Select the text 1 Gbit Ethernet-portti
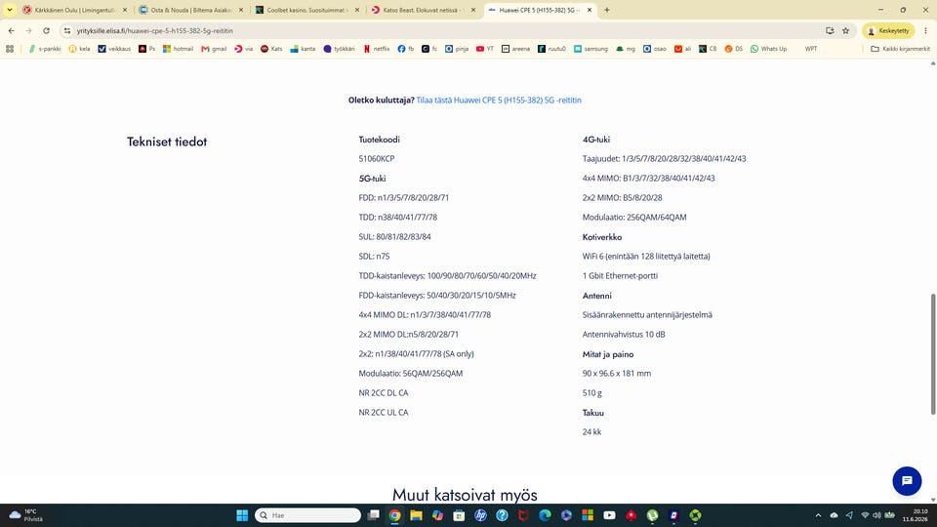The width and height of the screenshot is (937, 527). pos(621,276)
